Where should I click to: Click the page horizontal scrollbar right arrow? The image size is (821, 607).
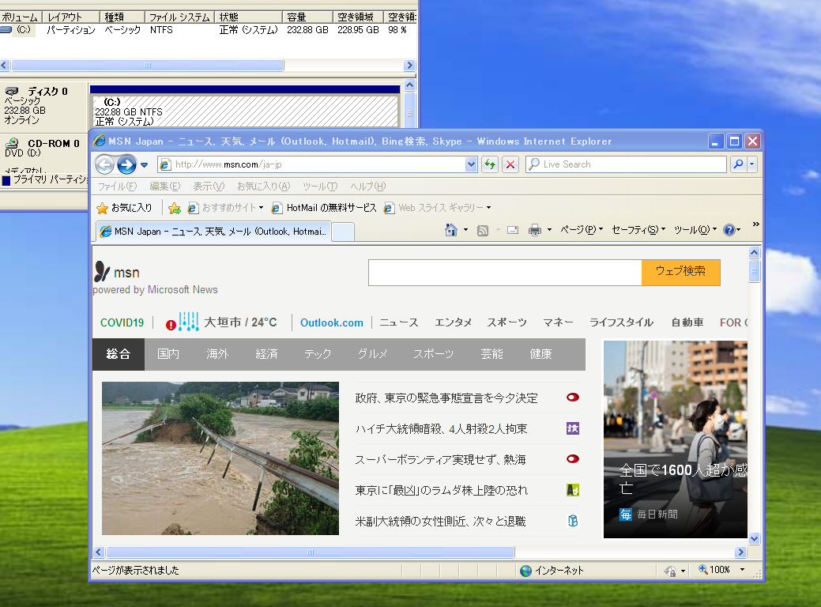(x=740, y=552)
